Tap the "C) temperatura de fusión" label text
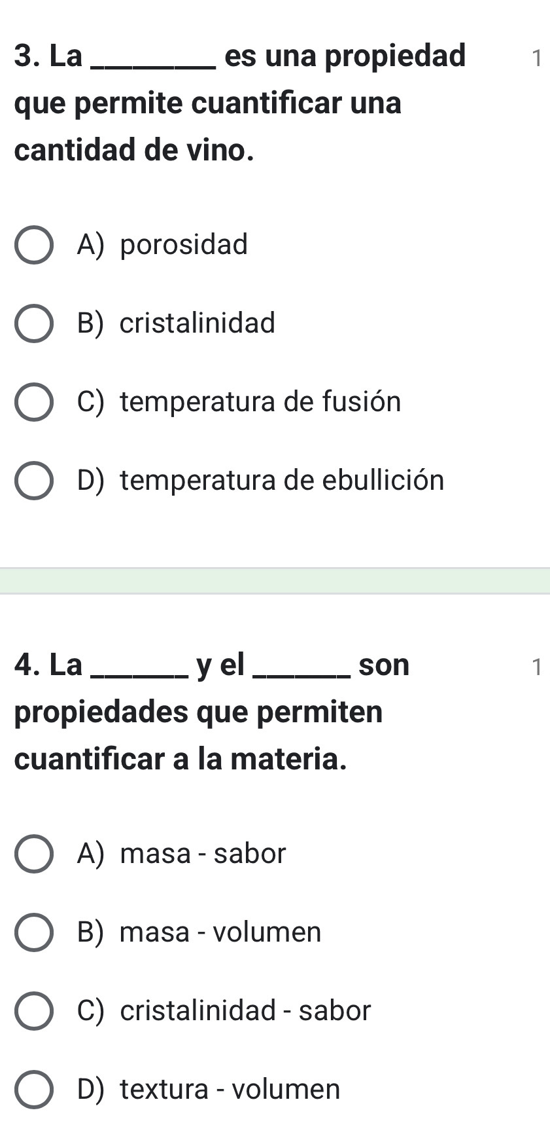The image size is (550, 1123). pos(239,402)
